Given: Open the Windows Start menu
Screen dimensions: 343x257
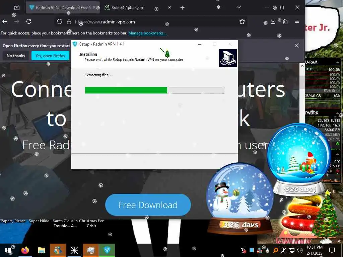Looking at the screenshot, I should (x=8, y=250).
